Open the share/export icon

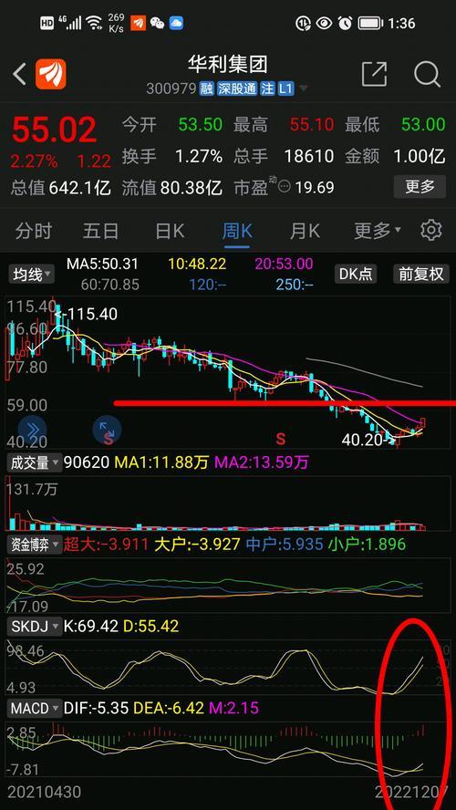pyautogui.click(x=375, y=75)
